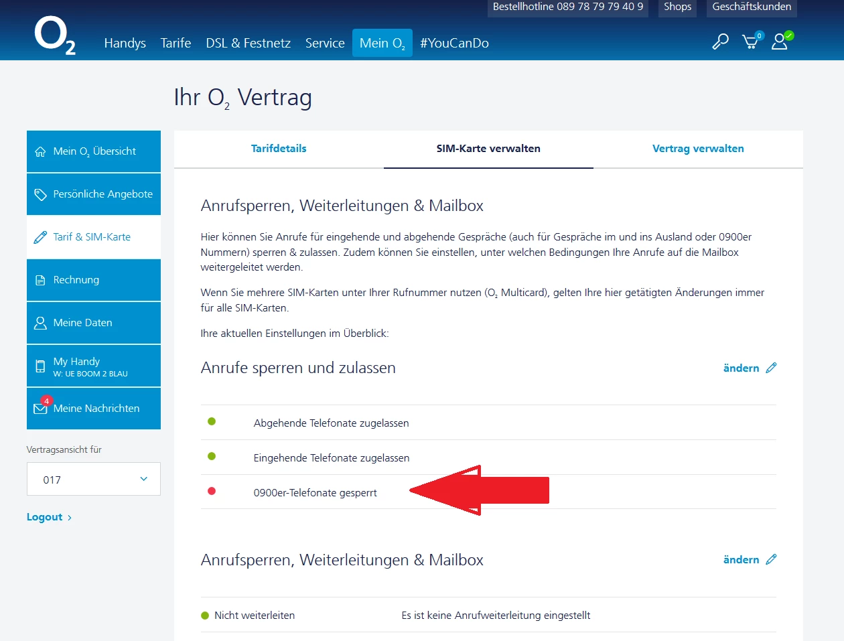Select the SIM-Karte verwalten tab

pyautogui.click(x=488, y=149)
